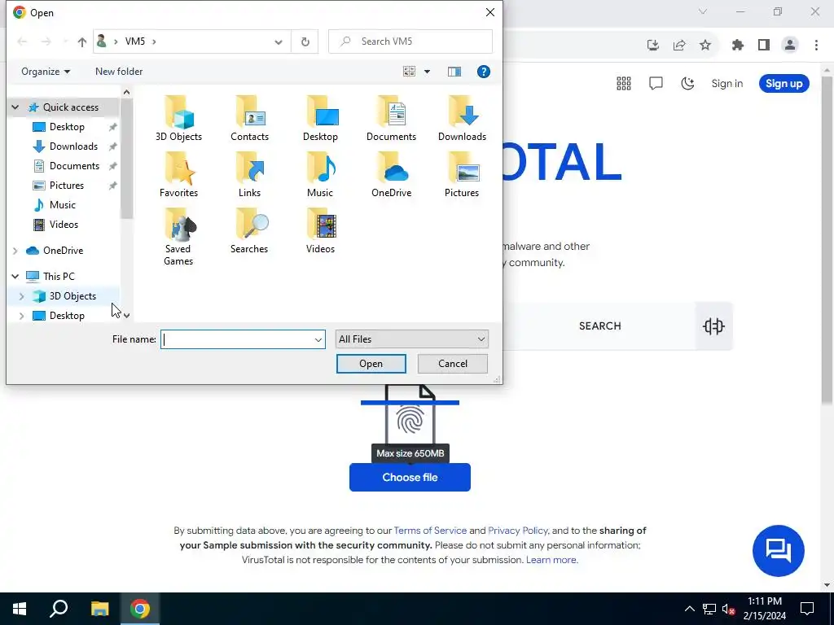The image size is (834, 625).
Task: Open File Explorer from taskbar
Action: pos(99,609)
